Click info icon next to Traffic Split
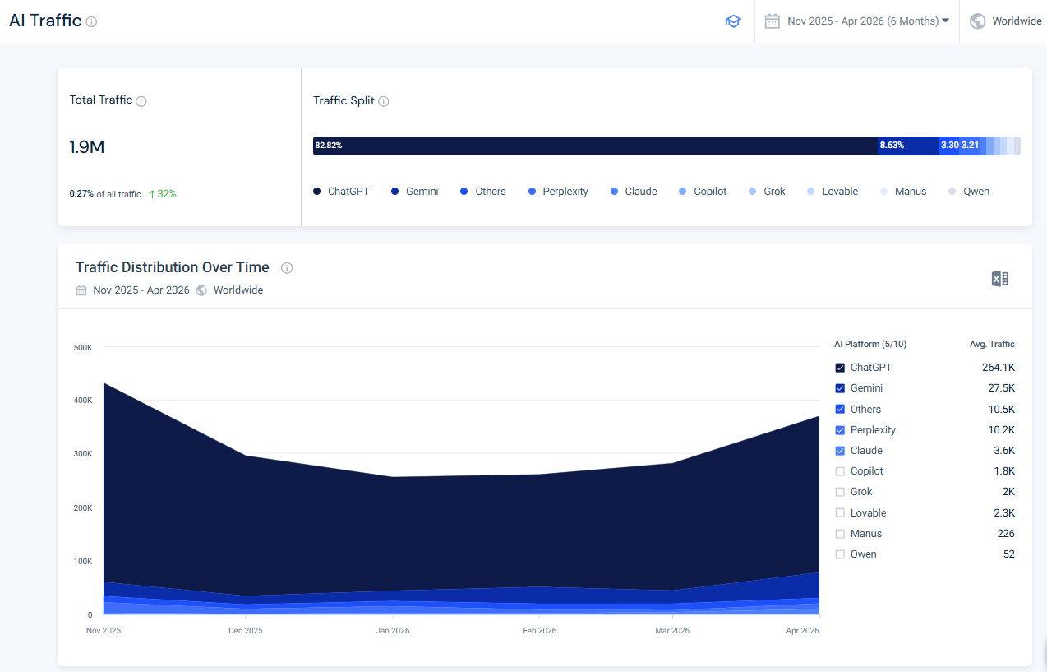 pyautogui.click(x=384, y=101)
